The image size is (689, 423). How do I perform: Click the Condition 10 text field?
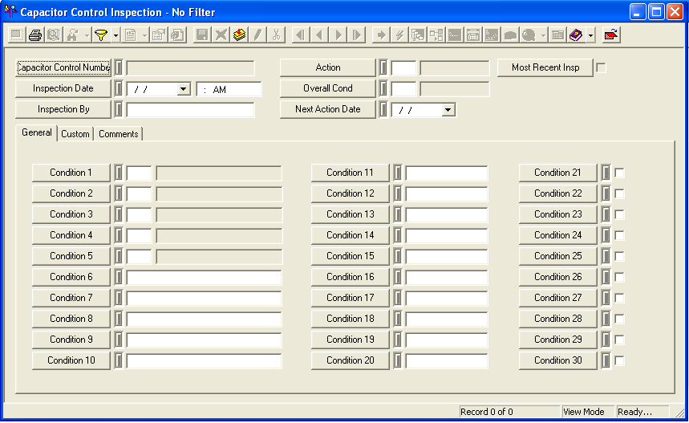[204, 360]
